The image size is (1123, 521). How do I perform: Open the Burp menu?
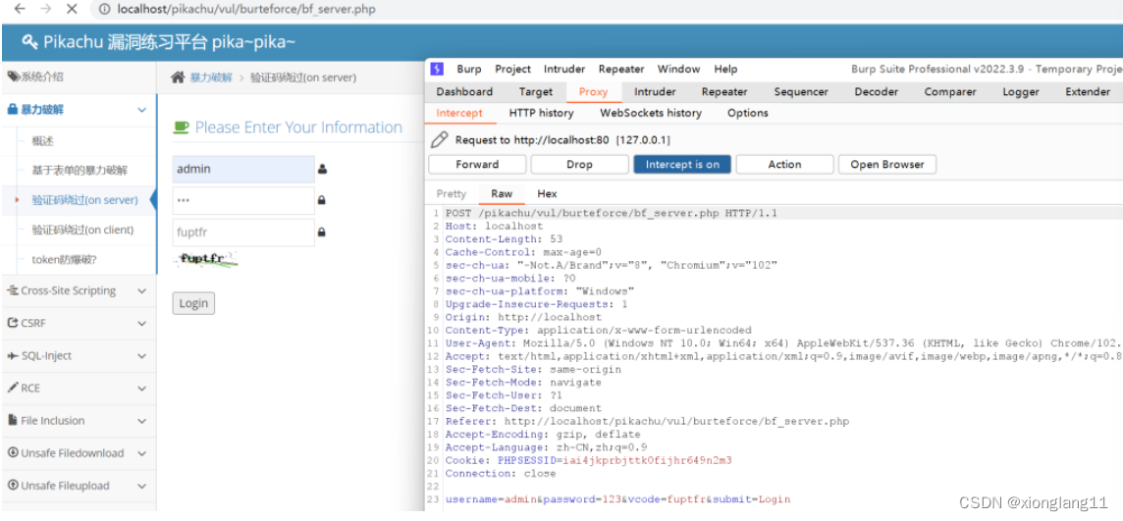469,70
